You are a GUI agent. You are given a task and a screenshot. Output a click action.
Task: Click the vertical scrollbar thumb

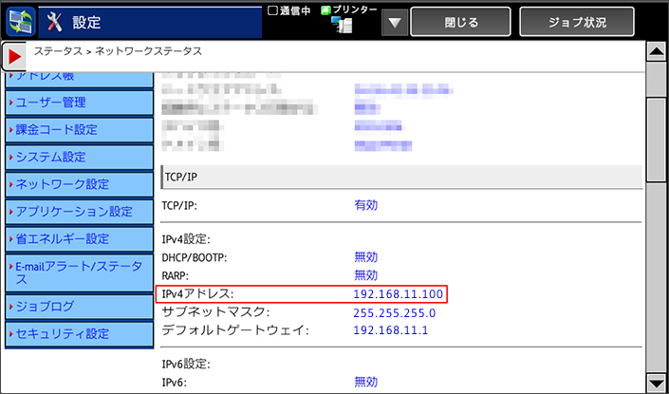pos(655,123)
